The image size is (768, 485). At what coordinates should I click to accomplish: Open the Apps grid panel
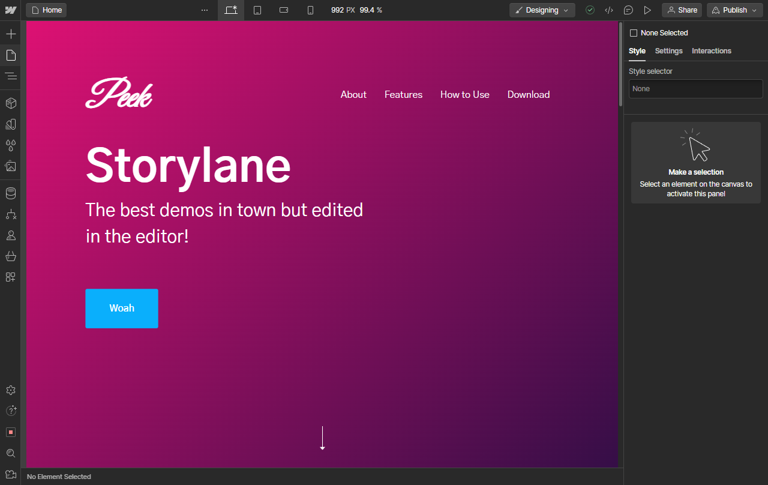tap(10, 277)
